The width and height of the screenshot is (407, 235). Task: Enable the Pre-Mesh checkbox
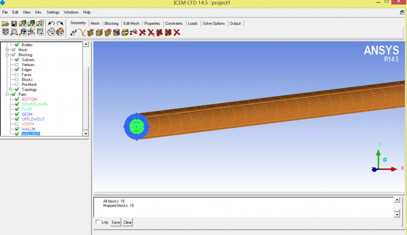[17, 84]
